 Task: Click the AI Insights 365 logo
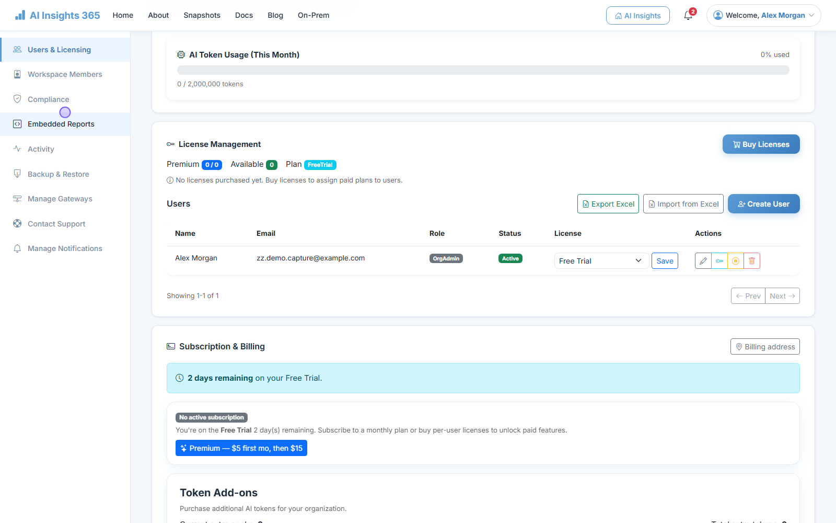(57, 16)
